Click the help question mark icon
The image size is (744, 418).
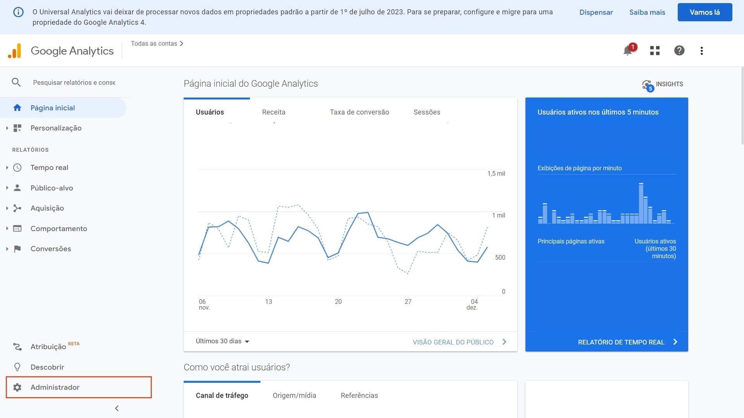point(679,51)
